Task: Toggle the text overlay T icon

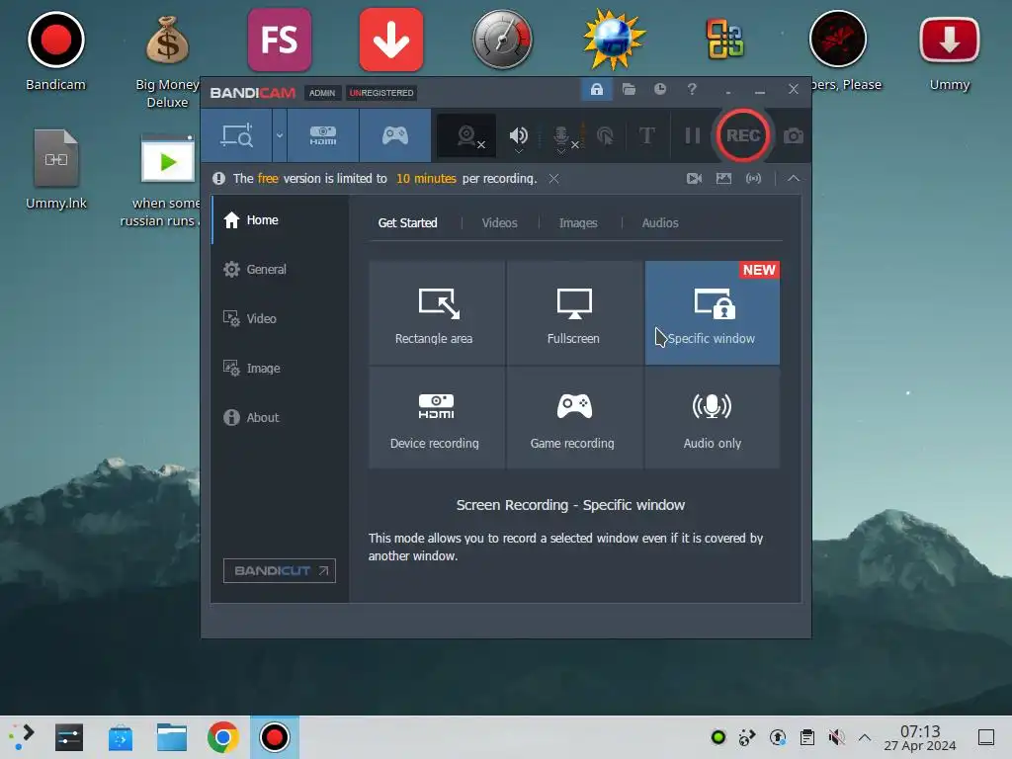Action: click(646, 135)
